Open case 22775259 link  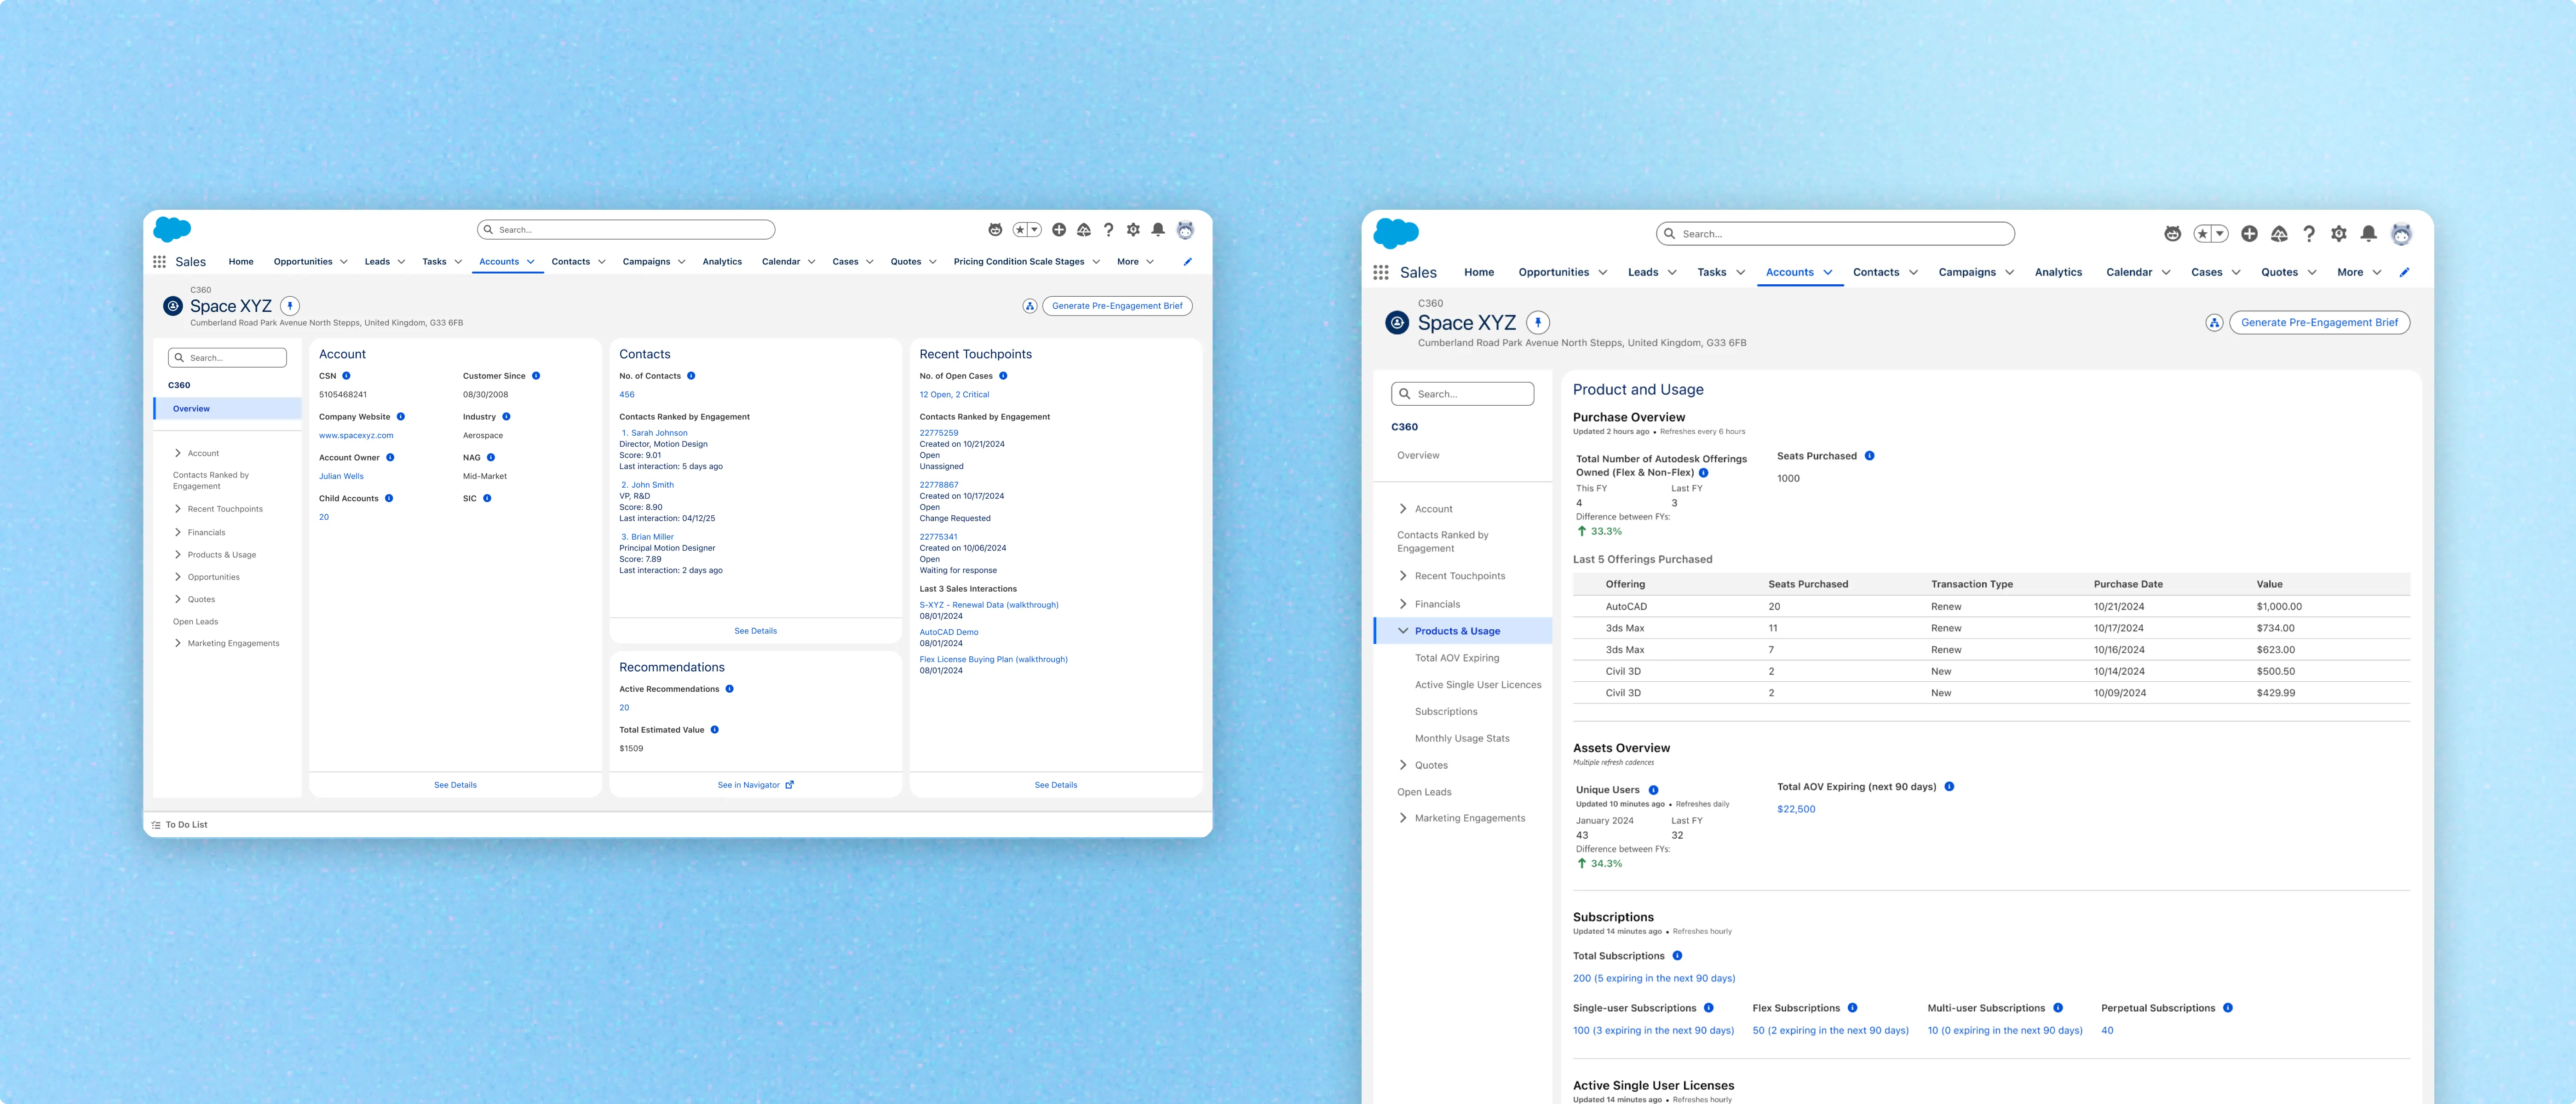coord(939,433)
